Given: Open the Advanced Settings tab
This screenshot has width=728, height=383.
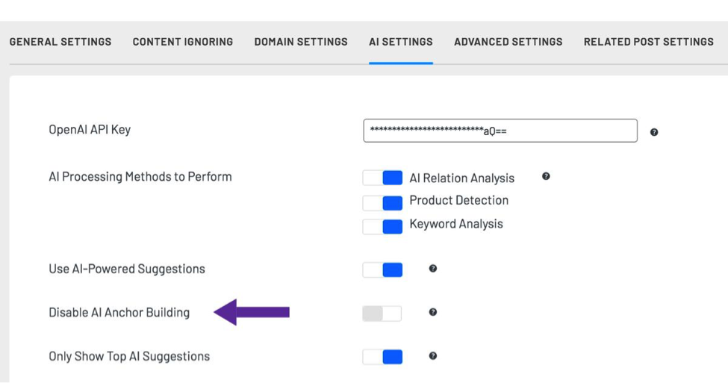Looking at the screenshot, I should [x=508, y=42].
